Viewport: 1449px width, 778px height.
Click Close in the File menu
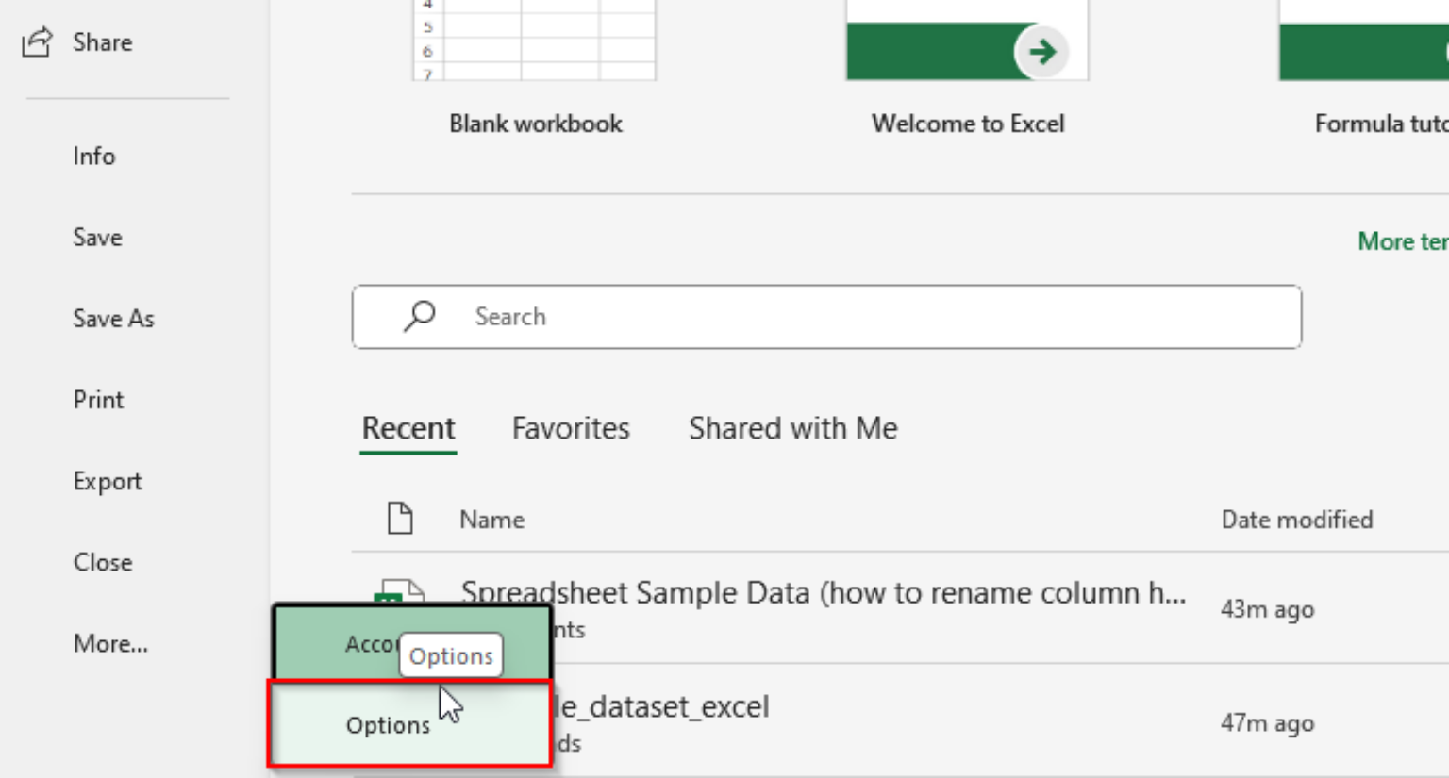[x=102, y=562]
